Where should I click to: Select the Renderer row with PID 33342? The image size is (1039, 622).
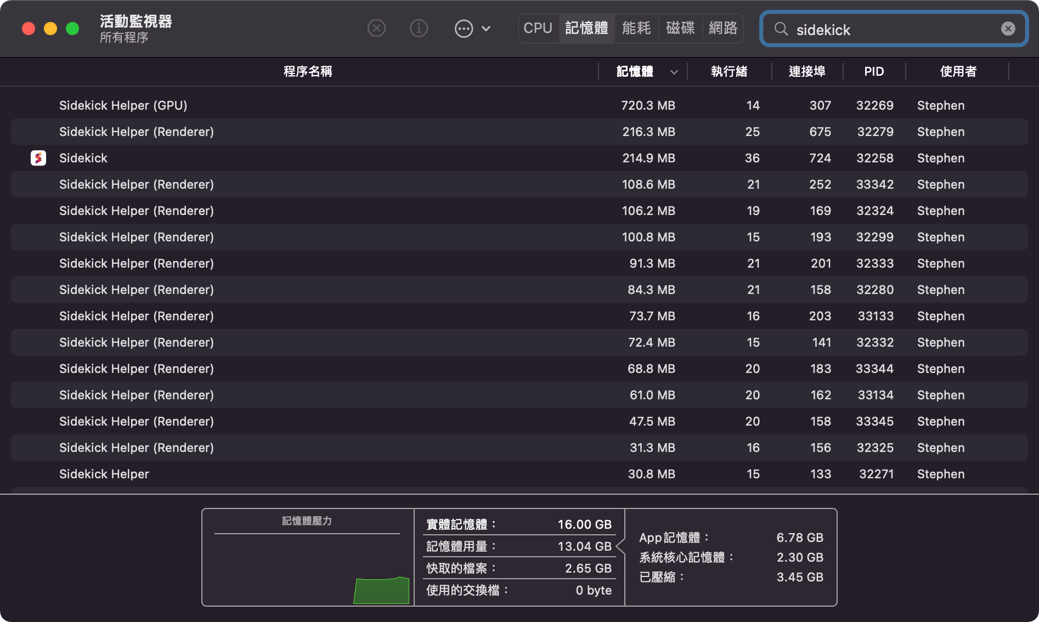(x=519, y=184)
